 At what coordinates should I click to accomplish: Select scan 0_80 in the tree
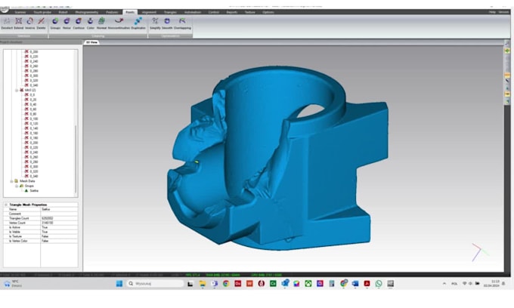[x=33, y=114]
